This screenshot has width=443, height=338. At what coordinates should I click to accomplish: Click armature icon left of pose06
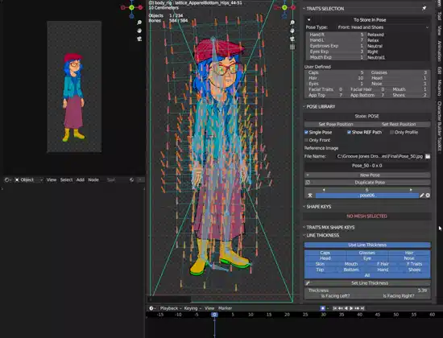tap(310, 196)
